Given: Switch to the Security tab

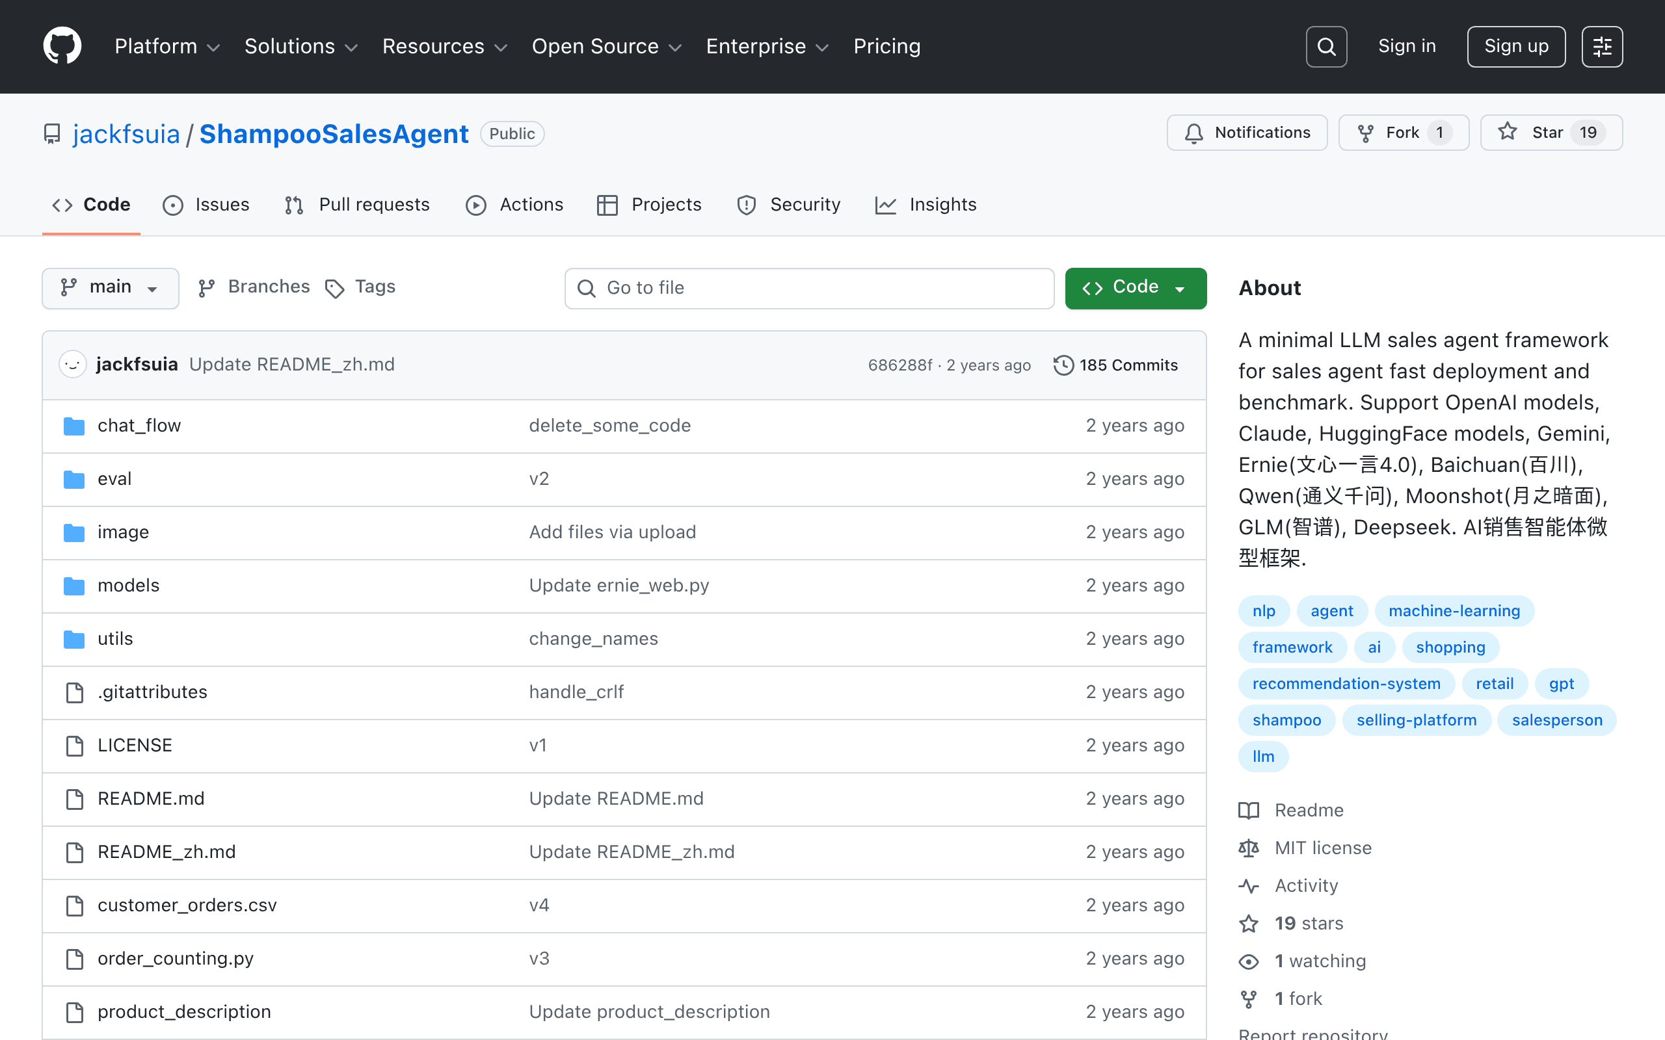Looking at the screenshot, I should 788,205.
